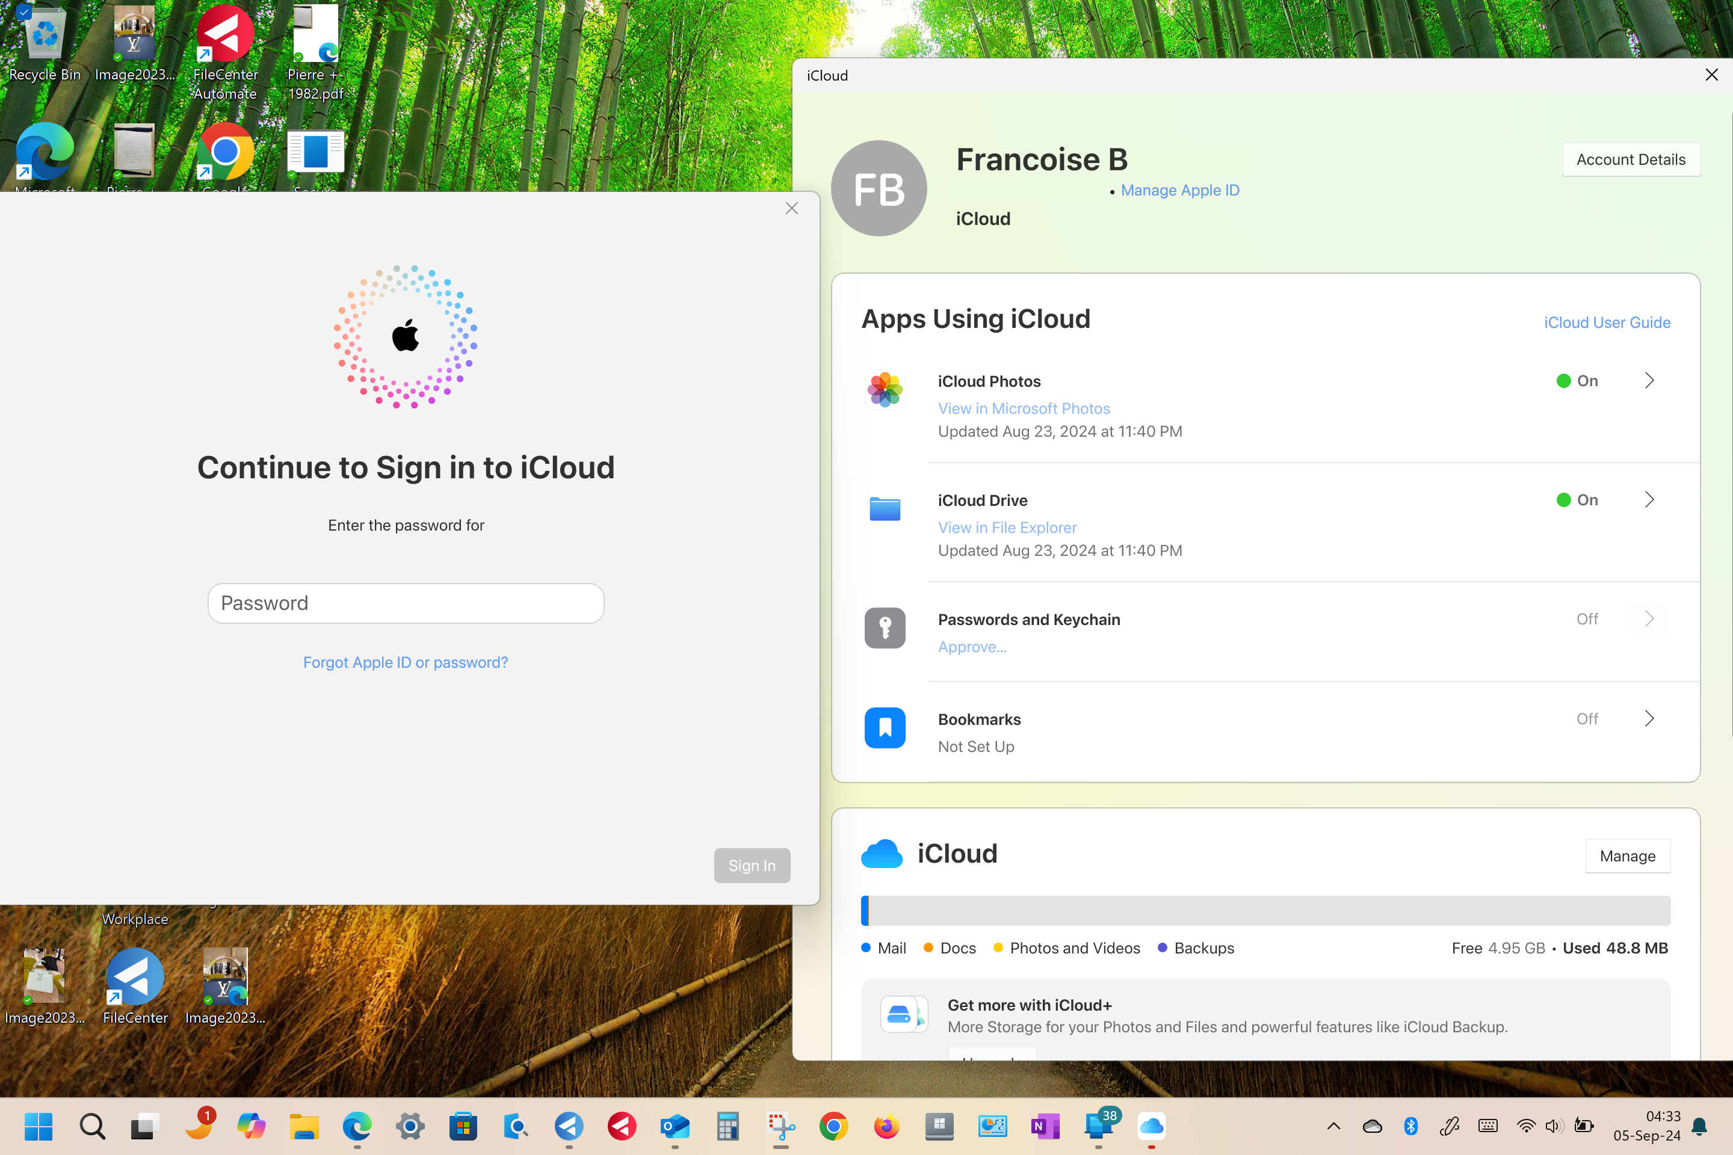Click the blue Bookmarks icon
This screenshot has height=1155, width=1733.
tap(884, 728)
